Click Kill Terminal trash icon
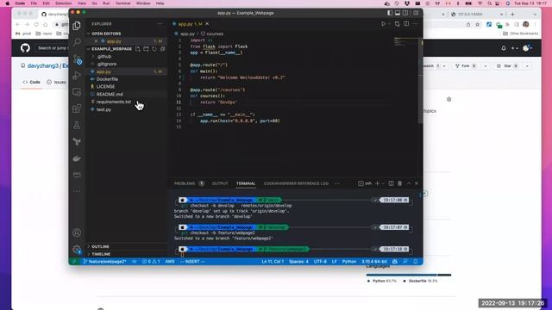 (x=399, y=183)
